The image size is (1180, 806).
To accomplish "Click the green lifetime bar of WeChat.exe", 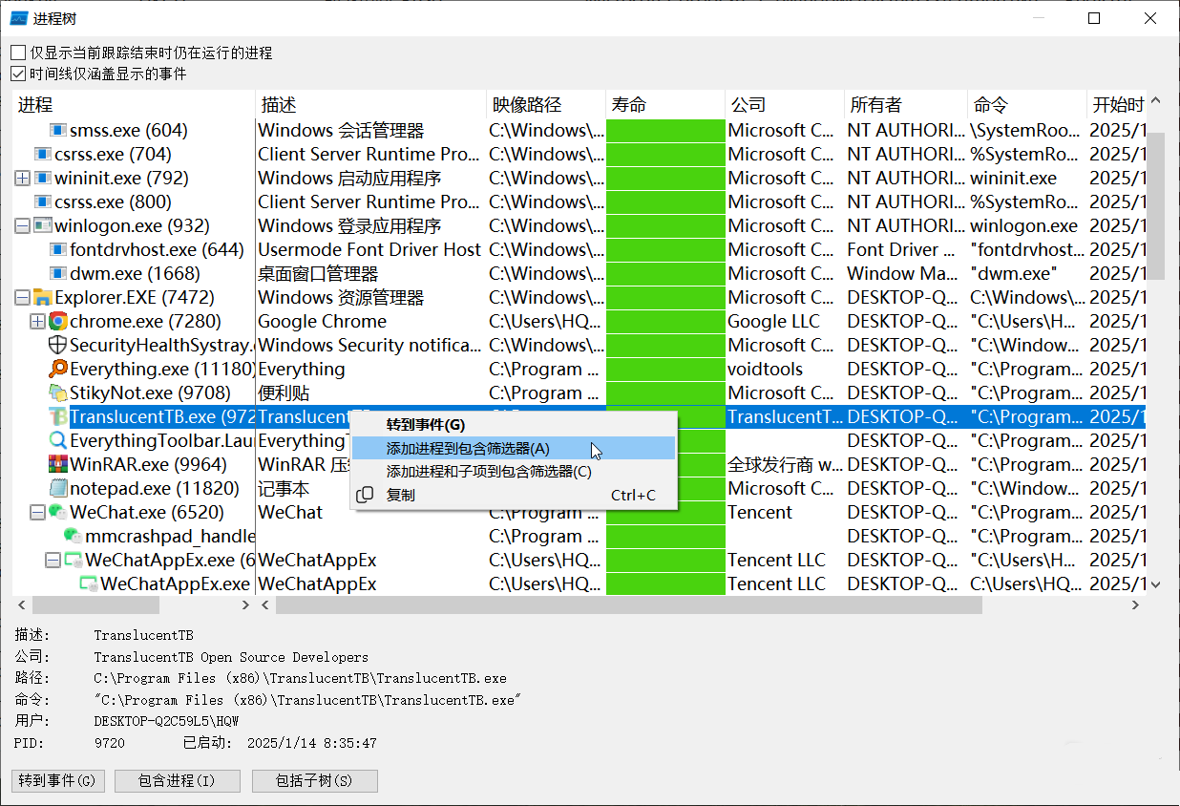I will click(x=665, y=512).
